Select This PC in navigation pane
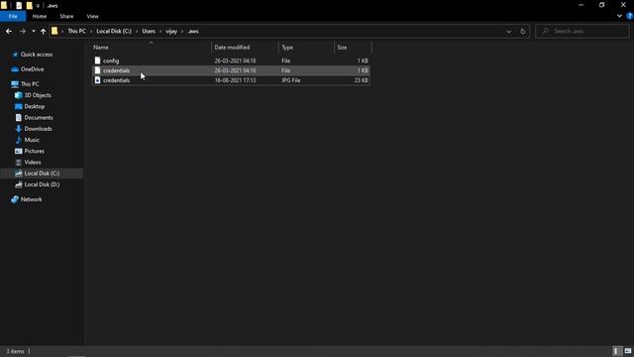 coord(30,83)
